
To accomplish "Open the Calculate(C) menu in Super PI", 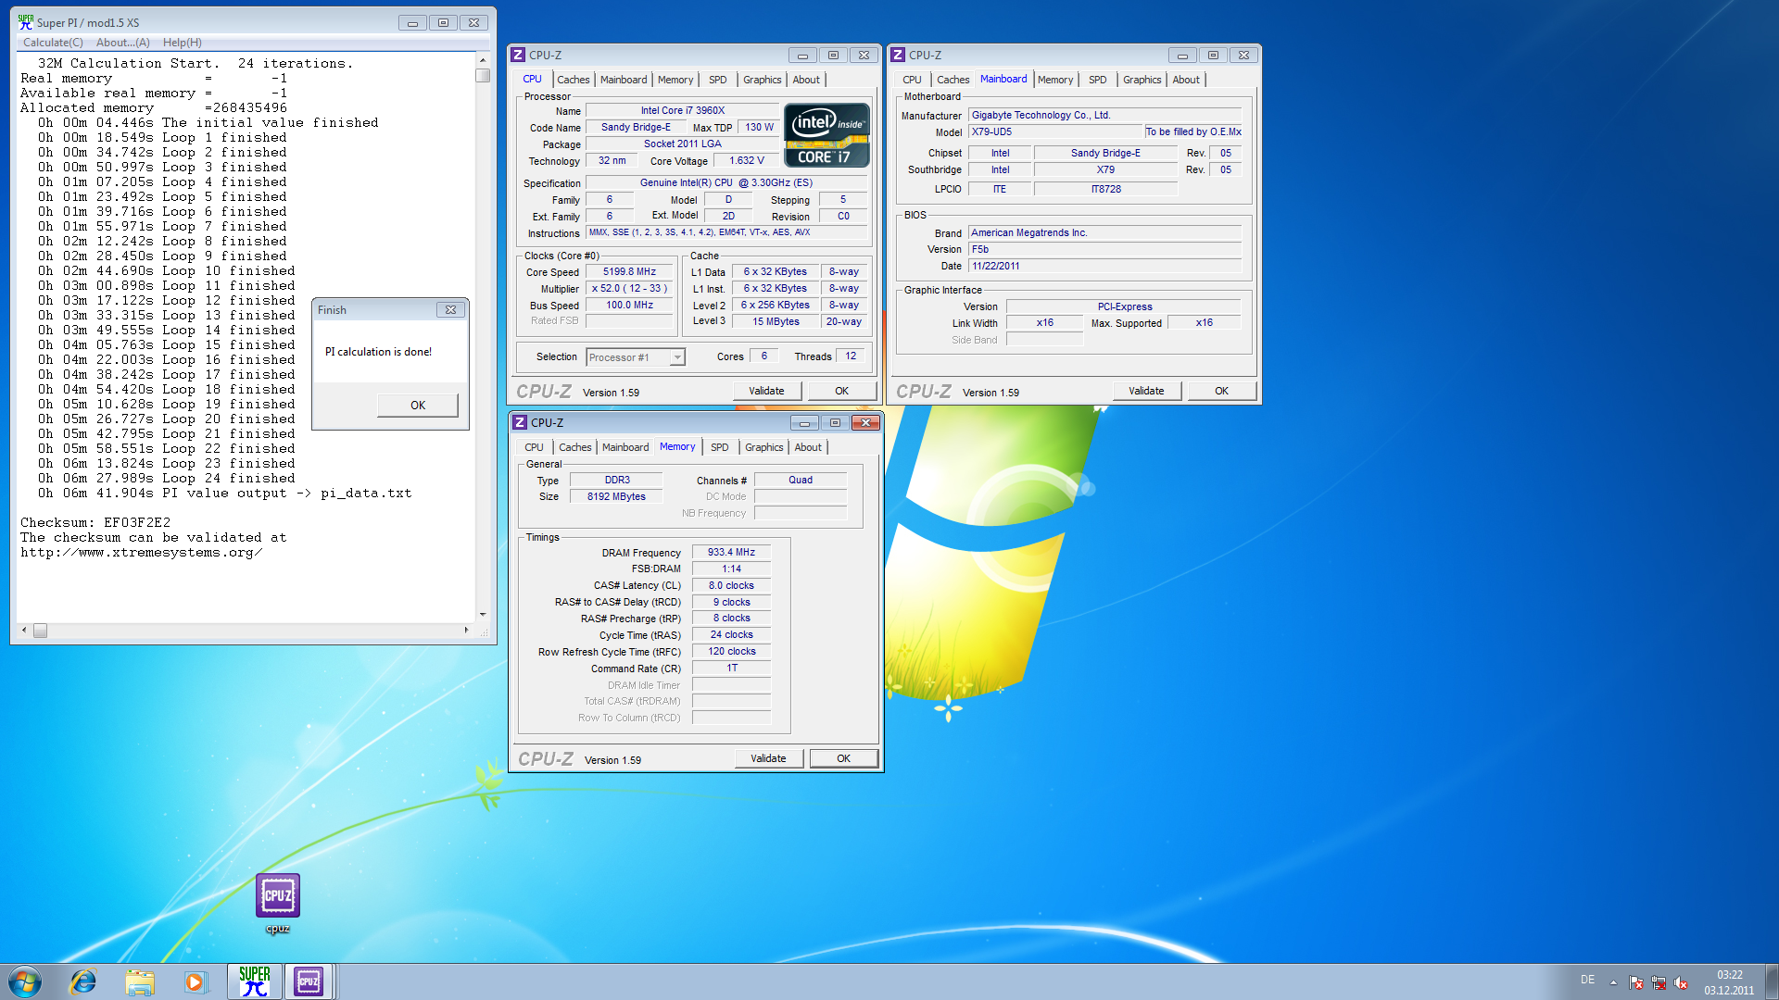I will pos(53,43).
